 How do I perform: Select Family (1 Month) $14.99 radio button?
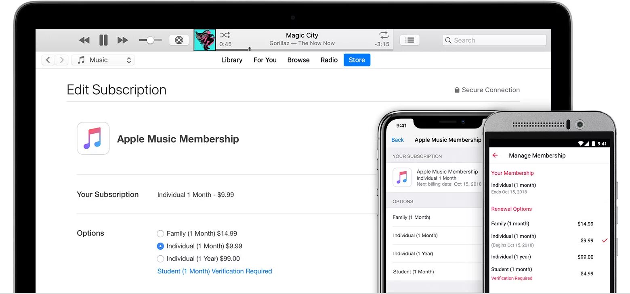tap(160, 234)
